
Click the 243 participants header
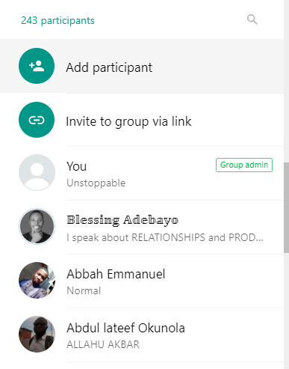[58, 20]
